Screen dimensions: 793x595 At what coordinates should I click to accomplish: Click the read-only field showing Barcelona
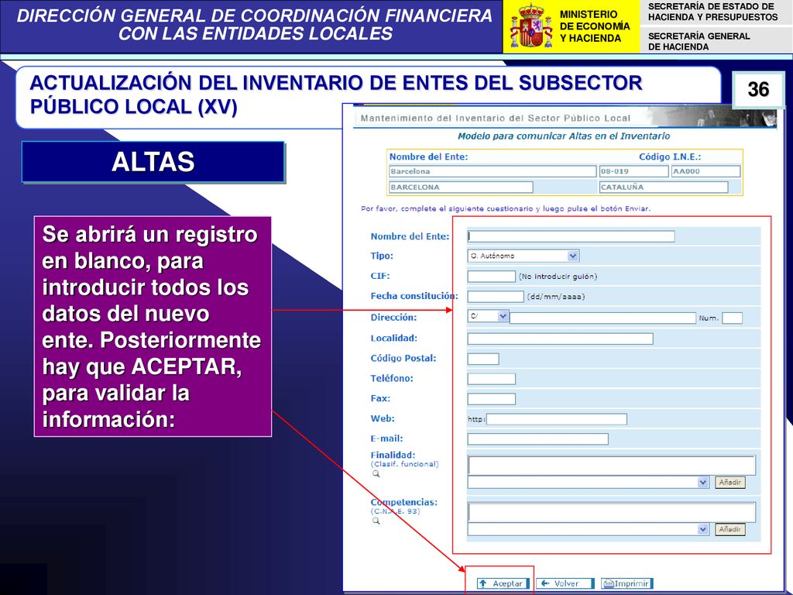493,171
